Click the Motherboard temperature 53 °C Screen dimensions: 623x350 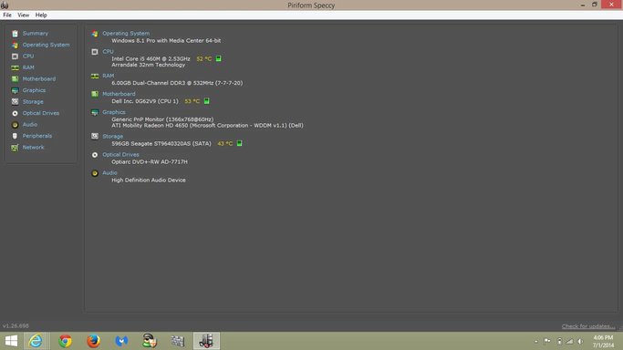tap(192, 101)
